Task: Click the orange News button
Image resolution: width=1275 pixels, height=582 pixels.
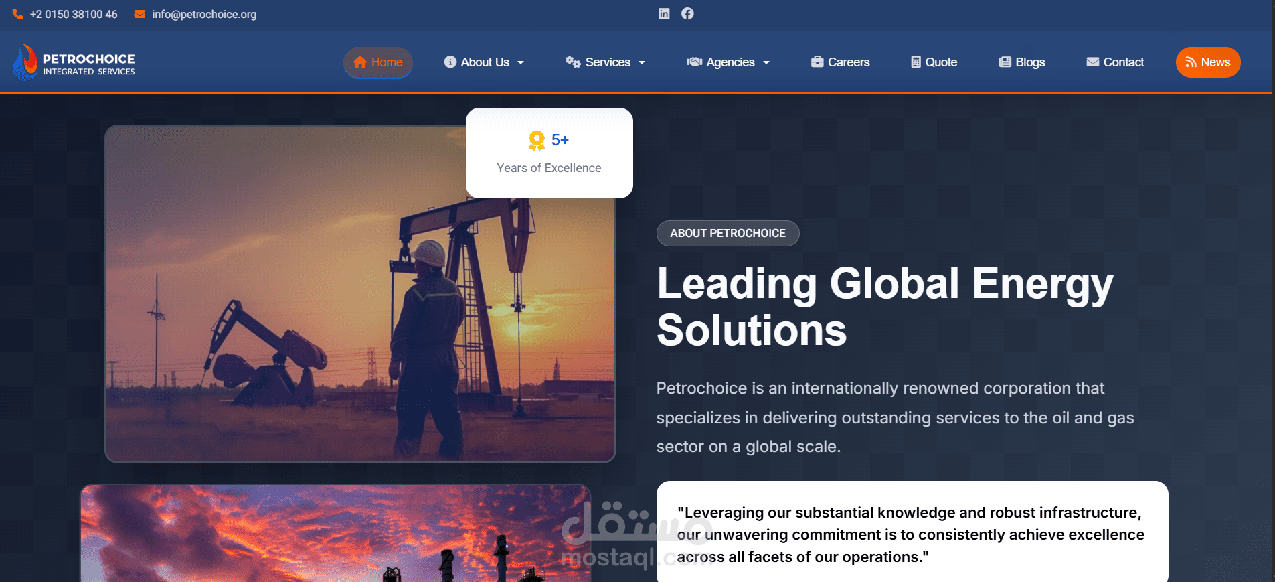Action: (1208, 62)
